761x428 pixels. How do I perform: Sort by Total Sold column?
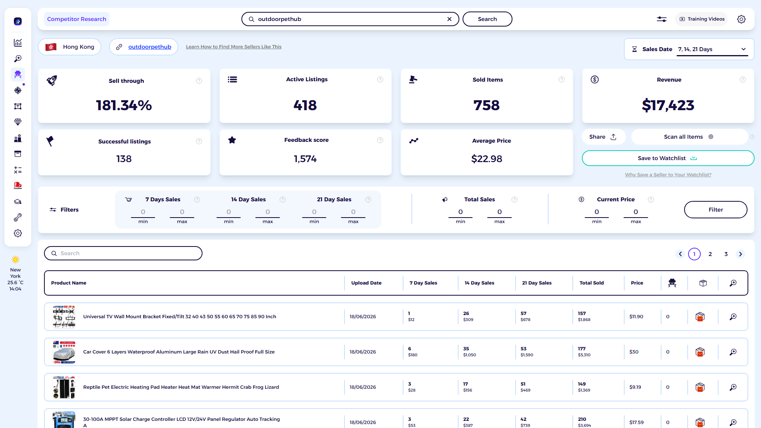[592, 283]
